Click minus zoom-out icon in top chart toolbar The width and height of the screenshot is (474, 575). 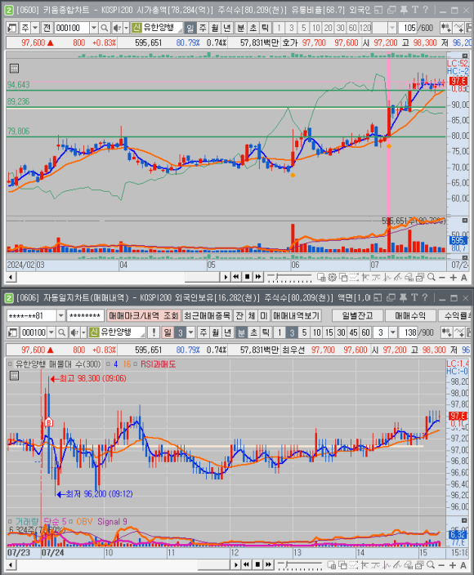coord(442,277)
